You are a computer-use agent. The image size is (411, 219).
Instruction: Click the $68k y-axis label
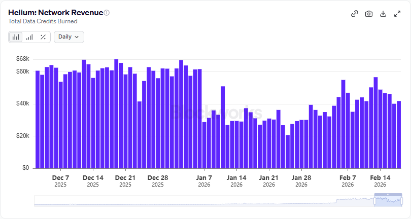[22, 59]
